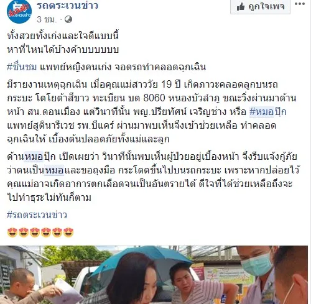Click highlighted word หมอ in ด้านหมอปุ๊ก
Screen dimensions: 311x304
(34, 157)
